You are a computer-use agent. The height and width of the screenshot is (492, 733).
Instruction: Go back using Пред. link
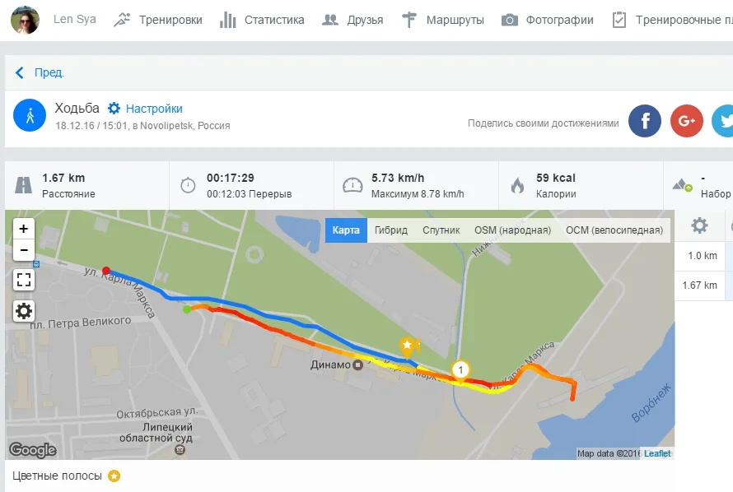(40, 72)
